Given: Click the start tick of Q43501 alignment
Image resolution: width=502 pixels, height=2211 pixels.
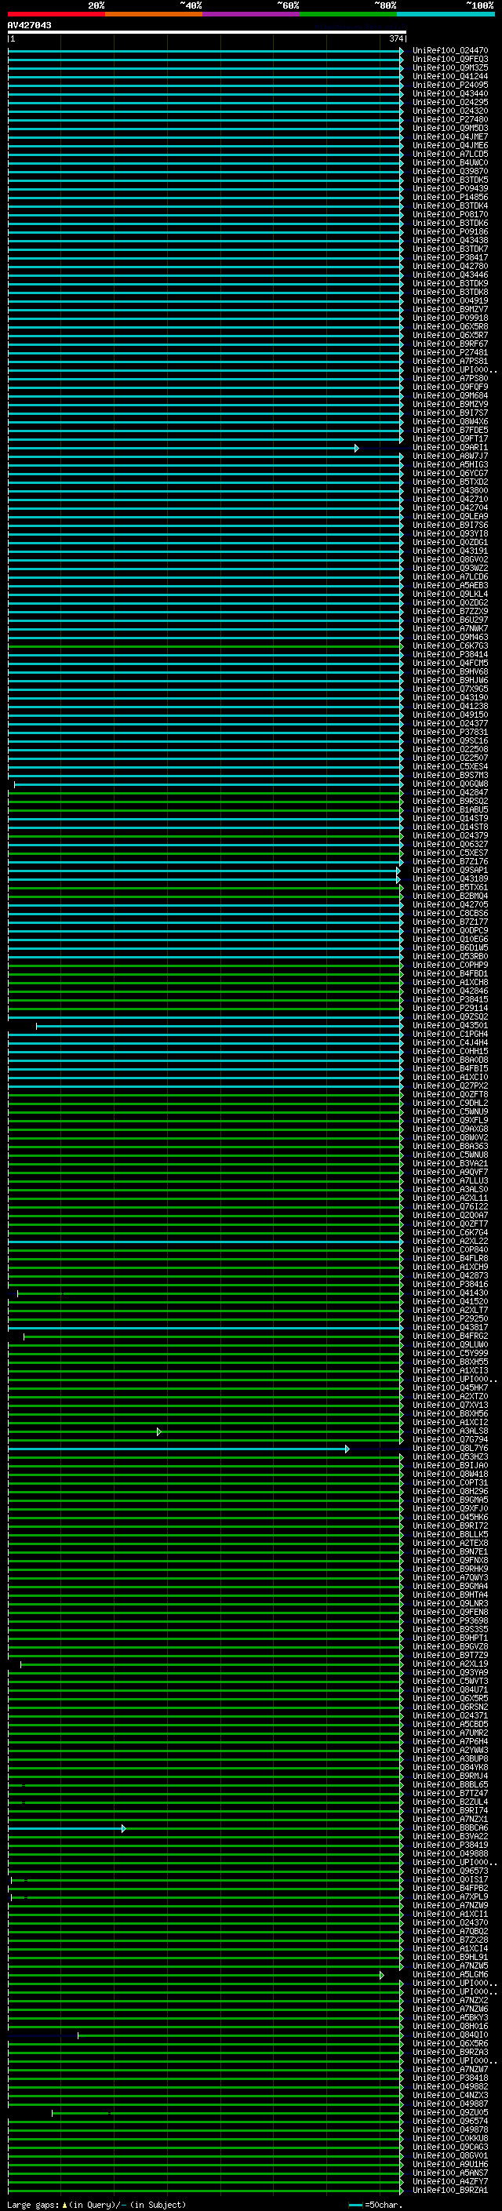Looking at the screenshot, I should pyautogui.click(x=36, y=1027).
